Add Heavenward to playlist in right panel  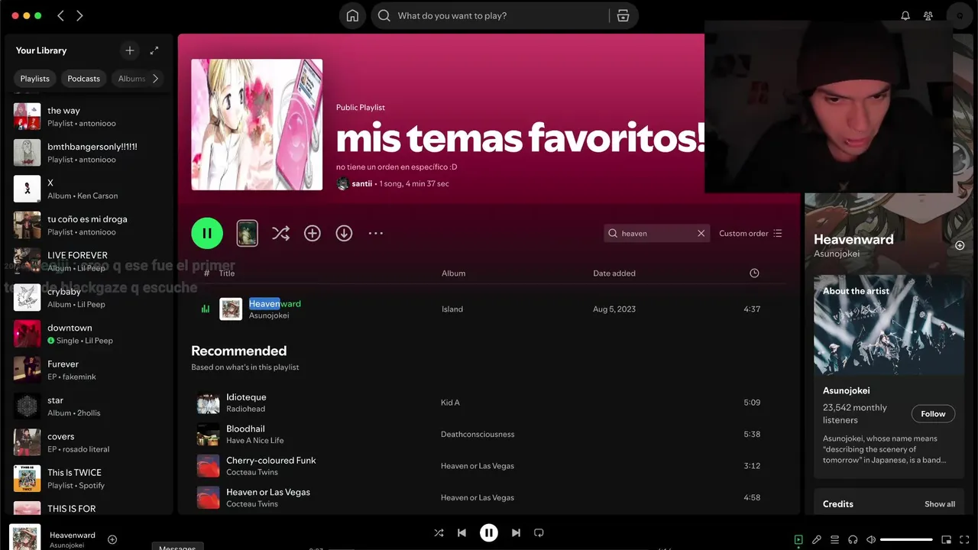point(960,245)
